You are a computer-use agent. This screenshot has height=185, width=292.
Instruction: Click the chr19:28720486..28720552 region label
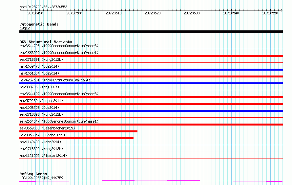(43, 7)
